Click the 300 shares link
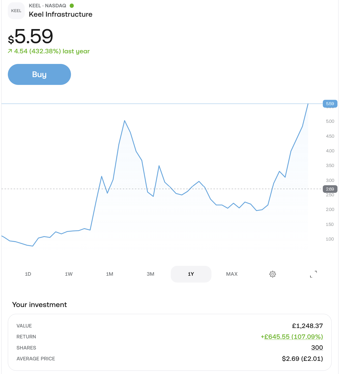Viewport: 341px width, 374px height. [317, 347]
